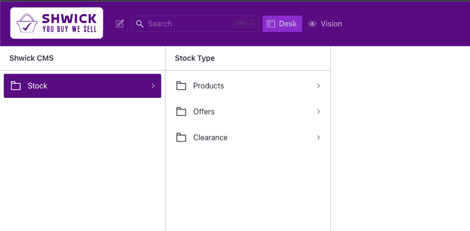Click the magnifying glass search icon
The image size is (470, 231).
pyautogui.click(x=140, y=24)
